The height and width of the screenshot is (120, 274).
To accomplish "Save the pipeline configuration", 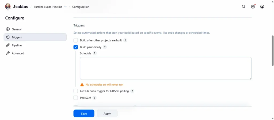I will [x=84, y=114].
